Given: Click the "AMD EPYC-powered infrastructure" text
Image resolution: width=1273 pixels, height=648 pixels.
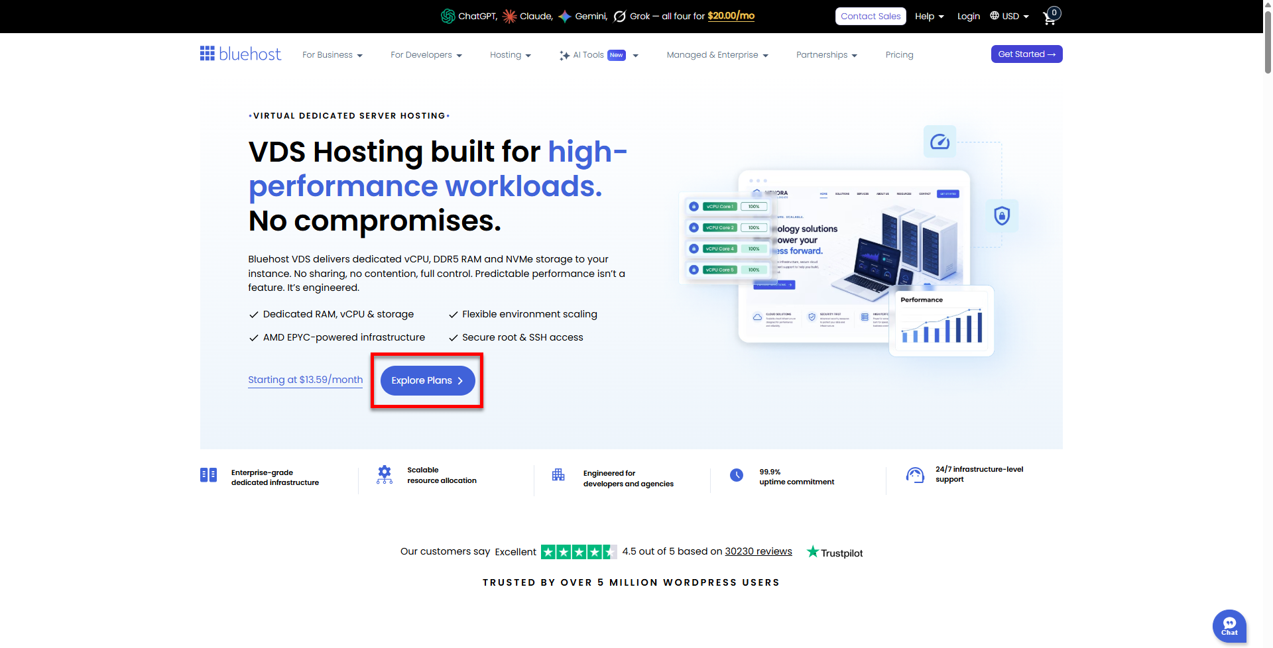Looking at the screenshot, I should pos(344,337).
